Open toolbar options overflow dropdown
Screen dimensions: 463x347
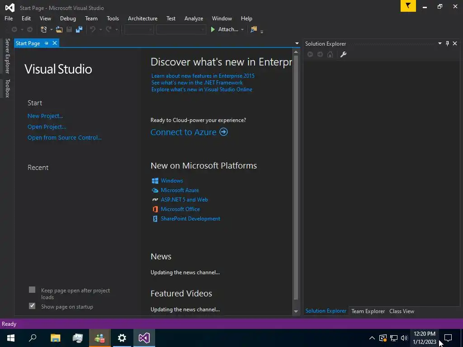coord(262,31)
